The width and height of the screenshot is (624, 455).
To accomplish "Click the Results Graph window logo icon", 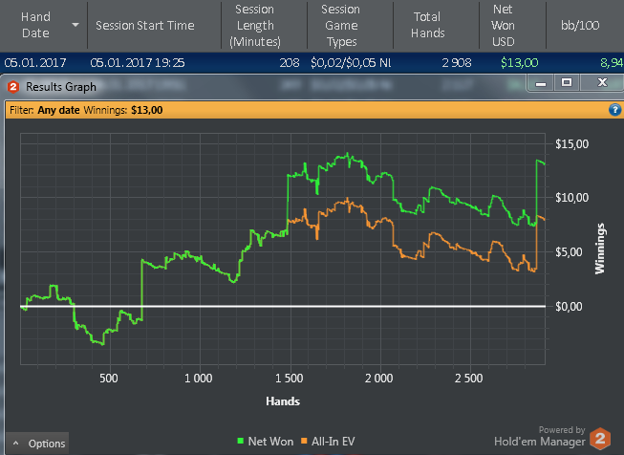I will coord(13,87).
